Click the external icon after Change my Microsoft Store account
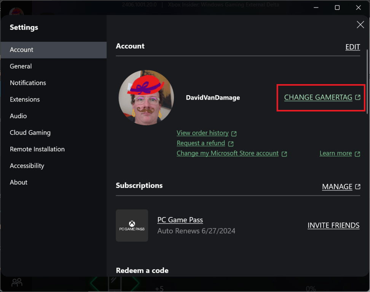 [x=284, y=153]
